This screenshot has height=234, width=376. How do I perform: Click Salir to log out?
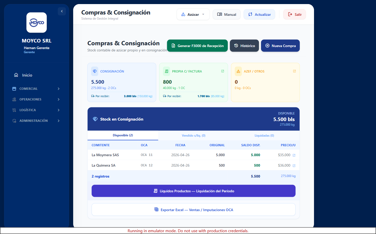pyautogui.click(x=295, y=14)
